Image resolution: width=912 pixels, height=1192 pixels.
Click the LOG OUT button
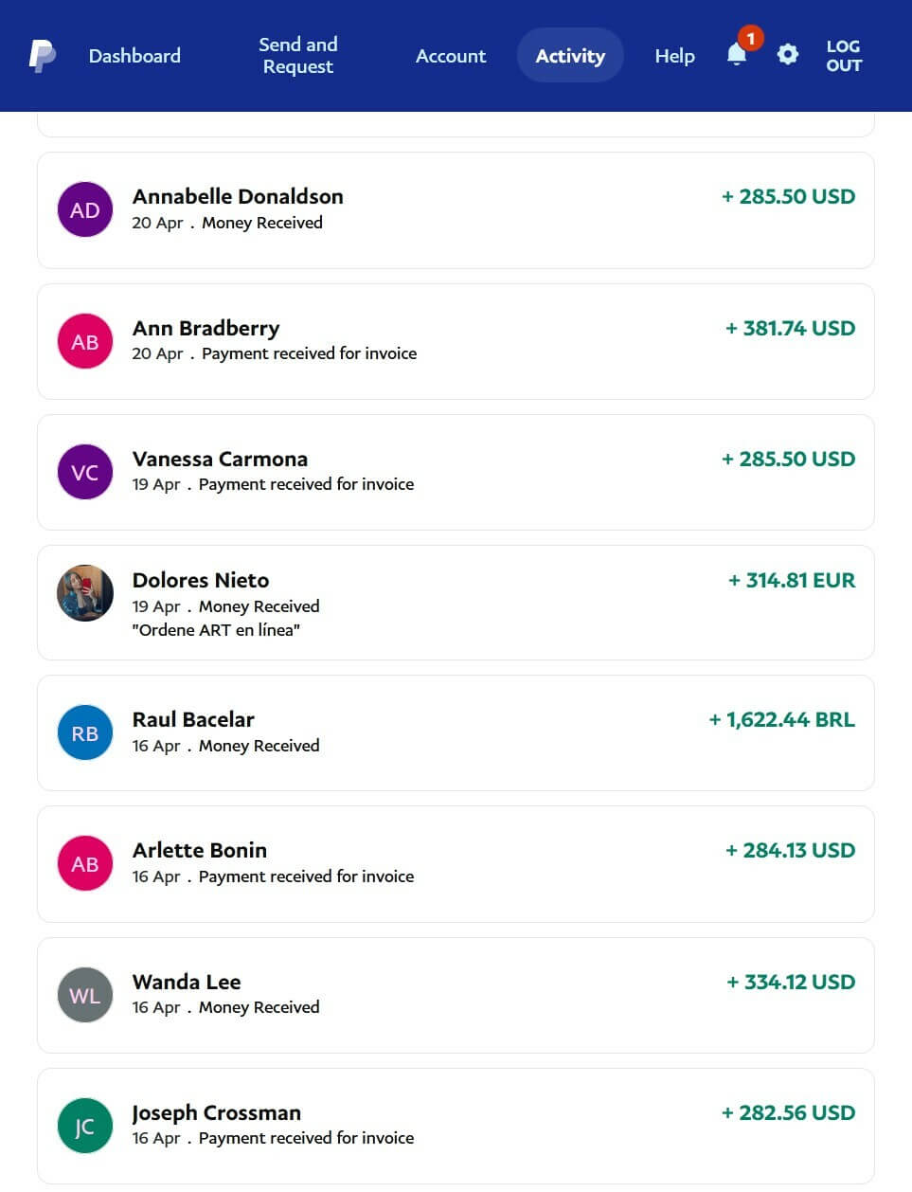point(843,56)
